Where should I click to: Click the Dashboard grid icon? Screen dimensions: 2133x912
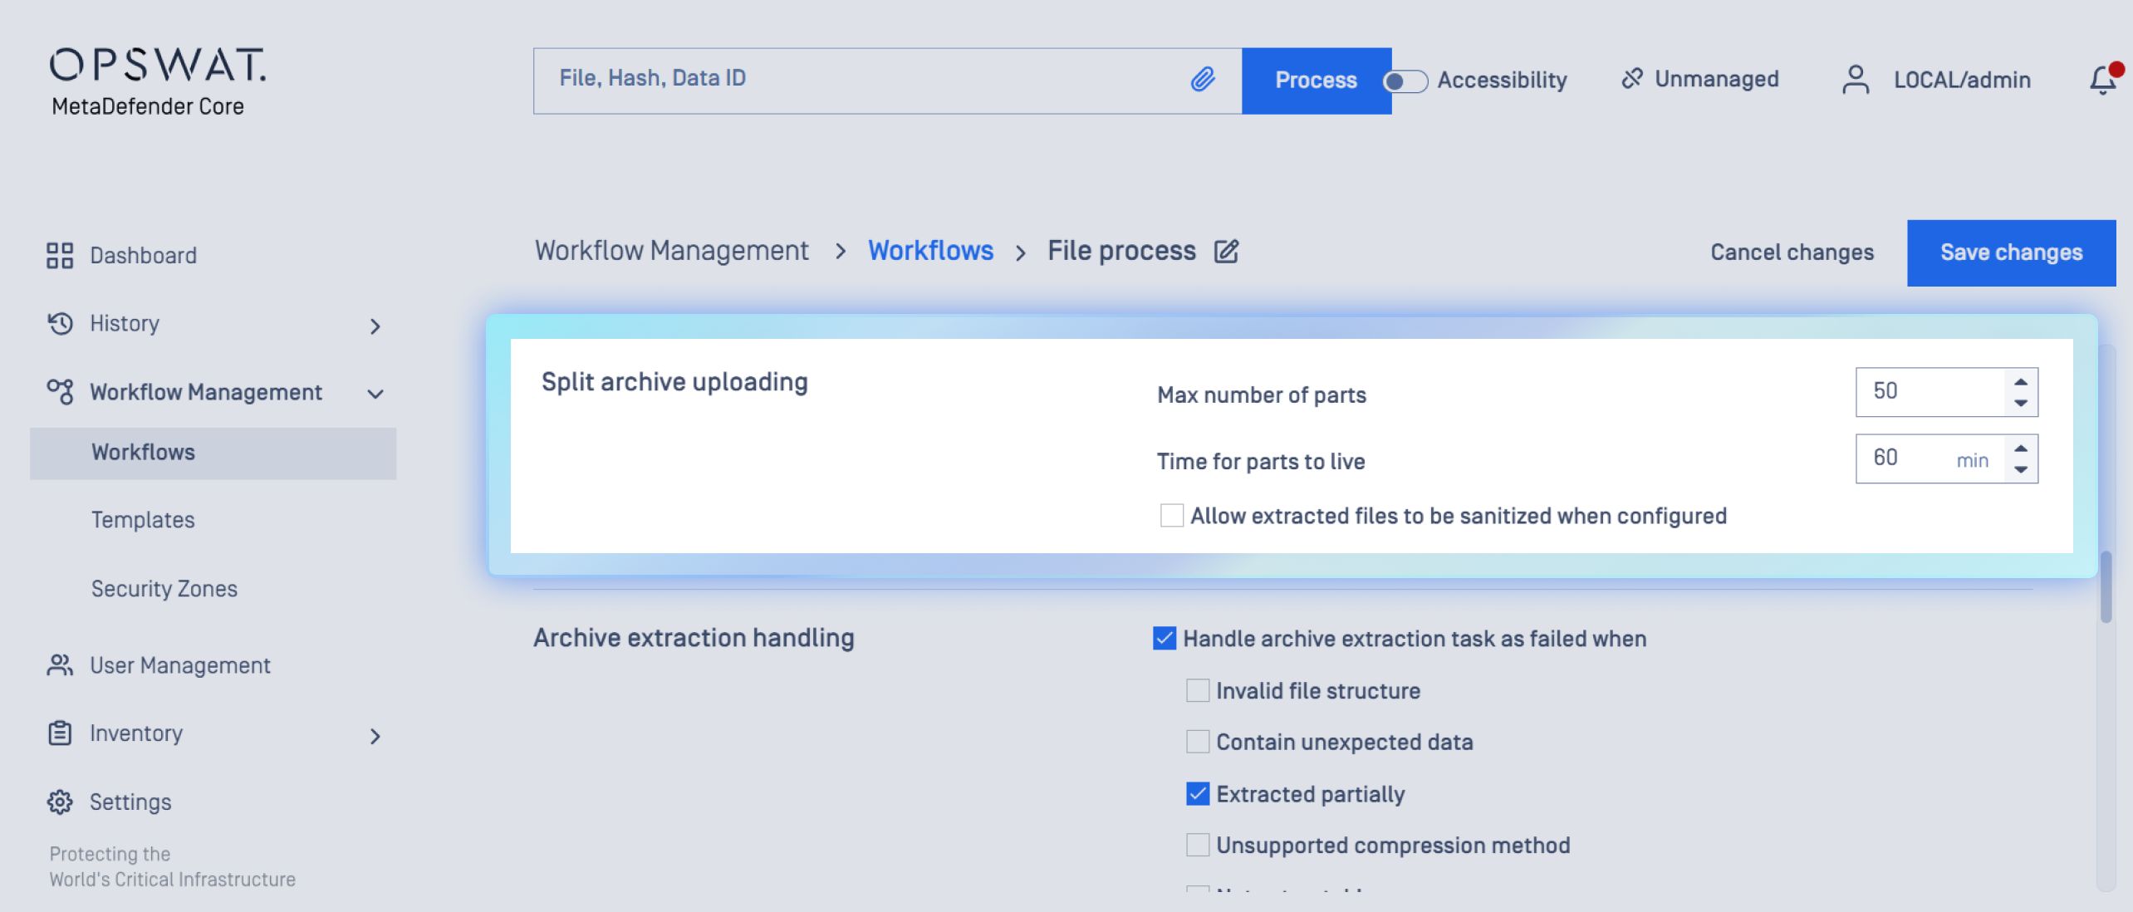pyautogui.click(x=60, y=255)
